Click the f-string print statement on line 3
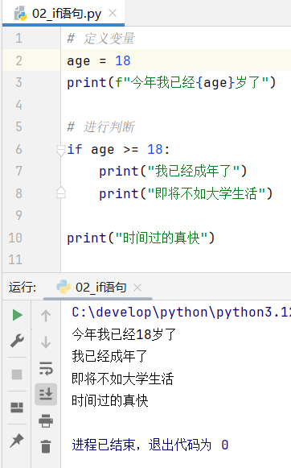Image resolution: width=291 pixels, height=468 pixels. [171, 83]
